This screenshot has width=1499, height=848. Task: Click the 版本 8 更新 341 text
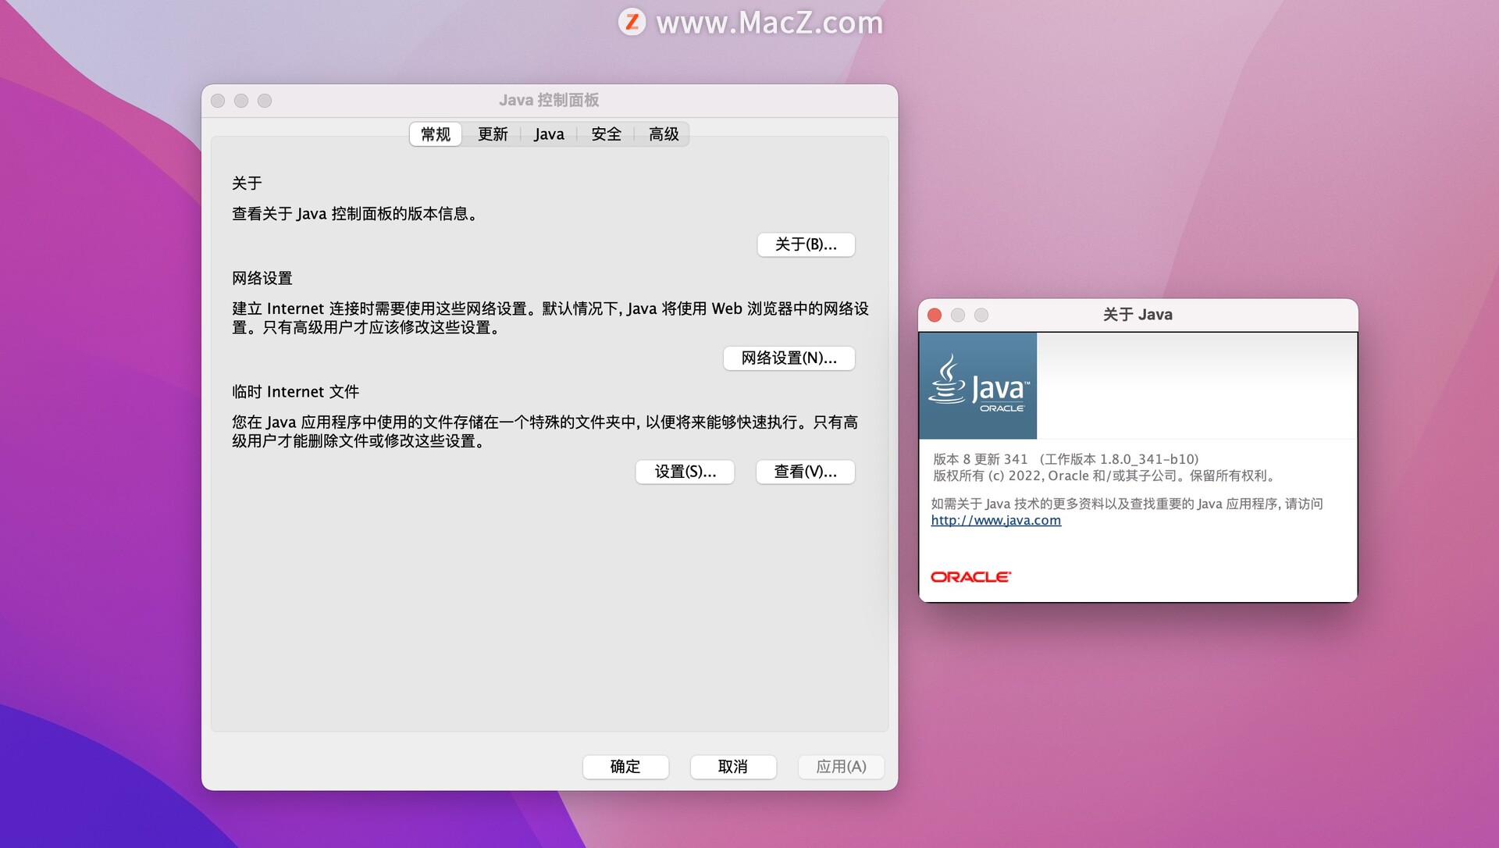tap(981, 459)
